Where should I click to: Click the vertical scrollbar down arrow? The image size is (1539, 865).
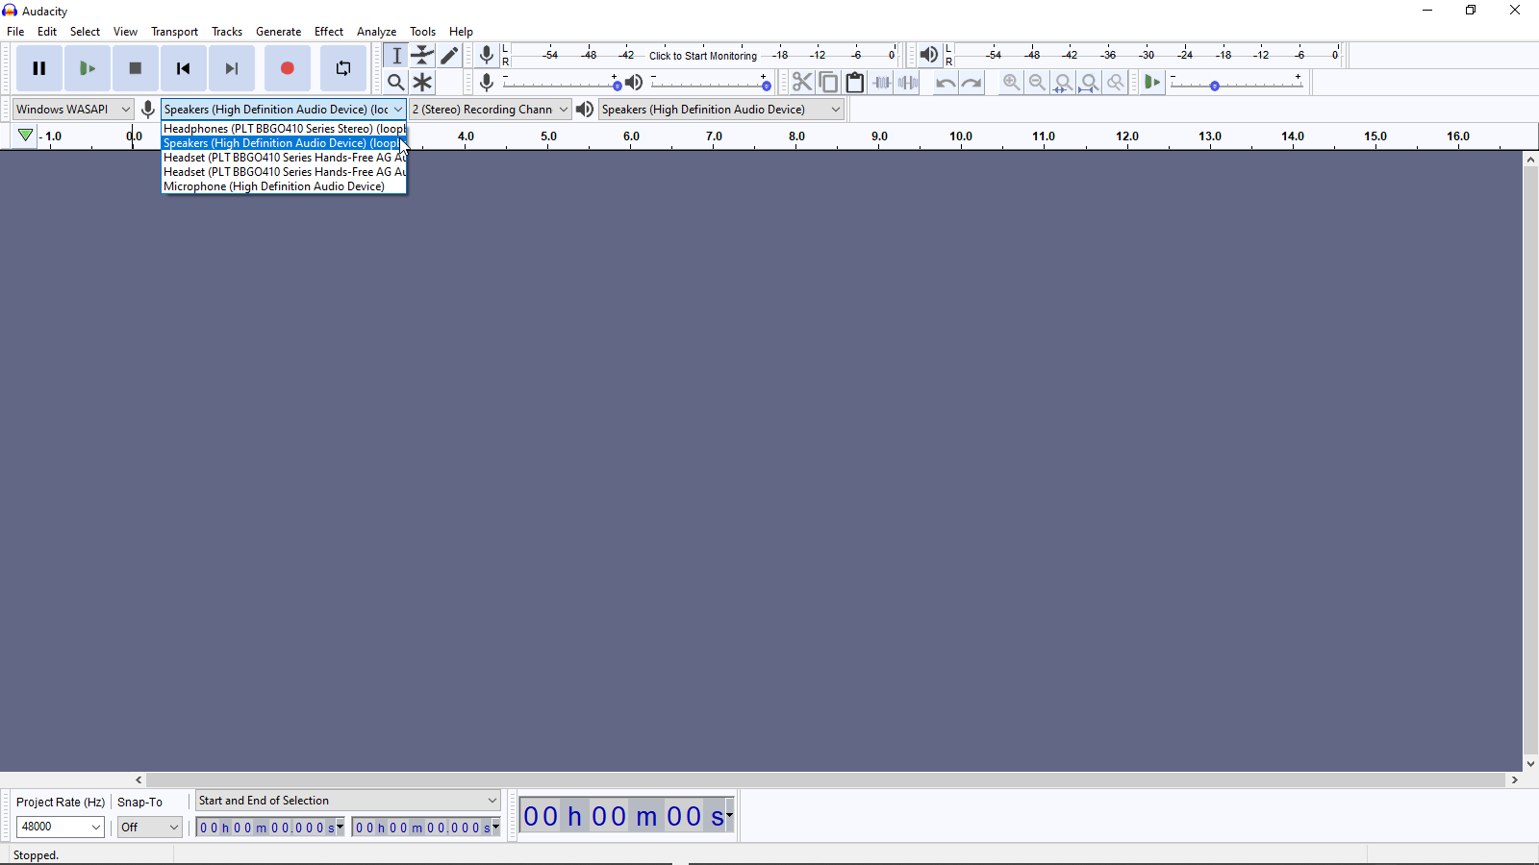tap(1530, 764)
